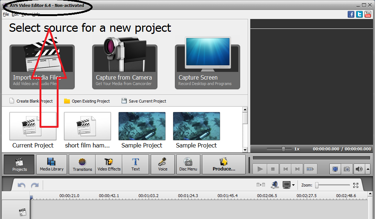Image resolution: width=377 pixels, height=219 pixels.
Task: Redo the last action
Action: point(35,185)
